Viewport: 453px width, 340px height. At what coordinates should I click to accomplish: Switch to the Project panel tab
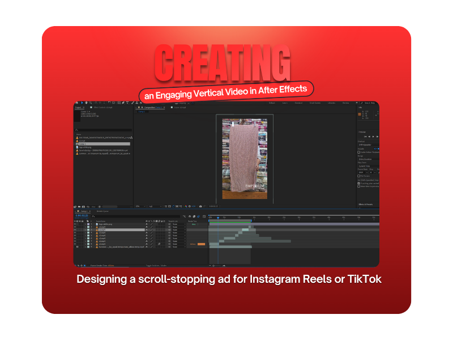pos(78,108)
